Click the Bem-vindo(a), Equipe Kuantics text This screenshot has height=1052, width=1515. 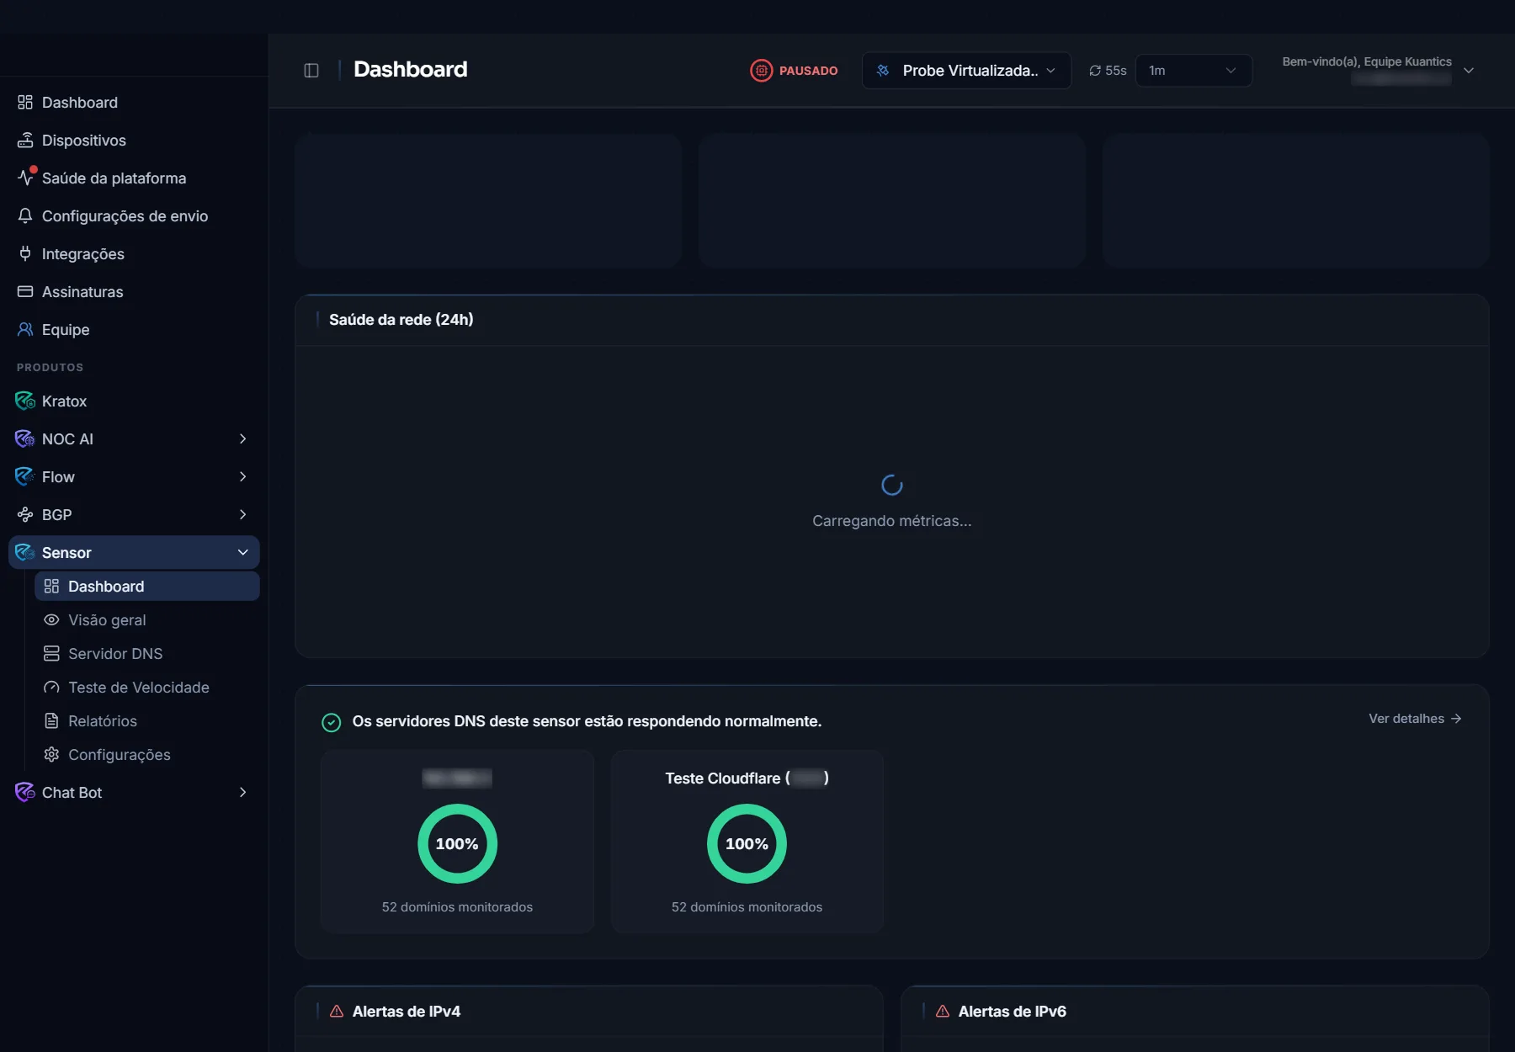(x=1367, y=61)
